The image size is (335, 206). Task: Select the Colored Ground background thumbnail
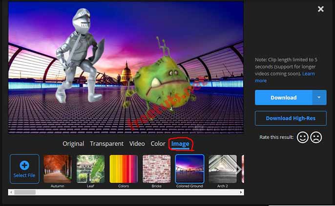(x=189, y=169)
